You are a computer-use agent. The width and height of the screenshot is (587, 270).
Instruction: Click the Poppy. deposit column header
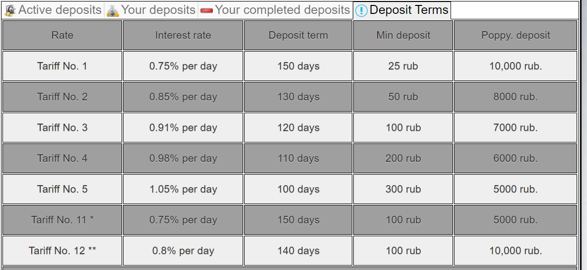[516, 35]
